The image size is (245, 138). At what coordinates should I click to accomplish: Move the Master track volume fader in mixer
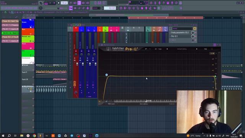pos(77,64)
